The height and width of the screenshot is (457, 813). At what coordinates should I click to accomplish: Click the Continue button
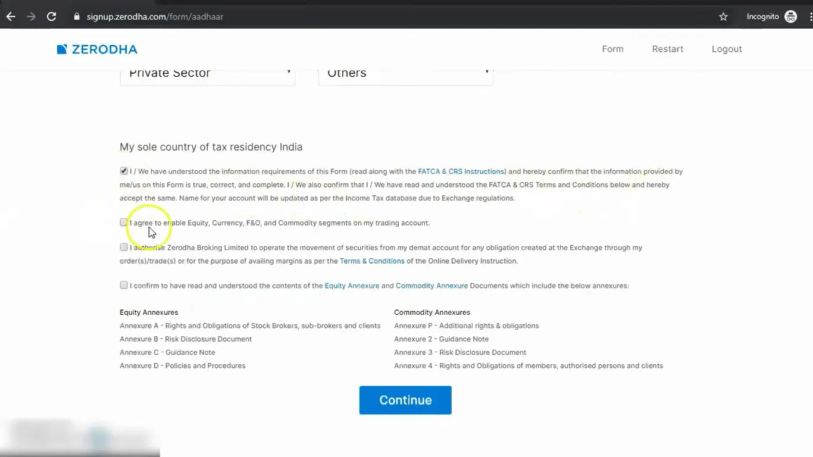point(405,400)
